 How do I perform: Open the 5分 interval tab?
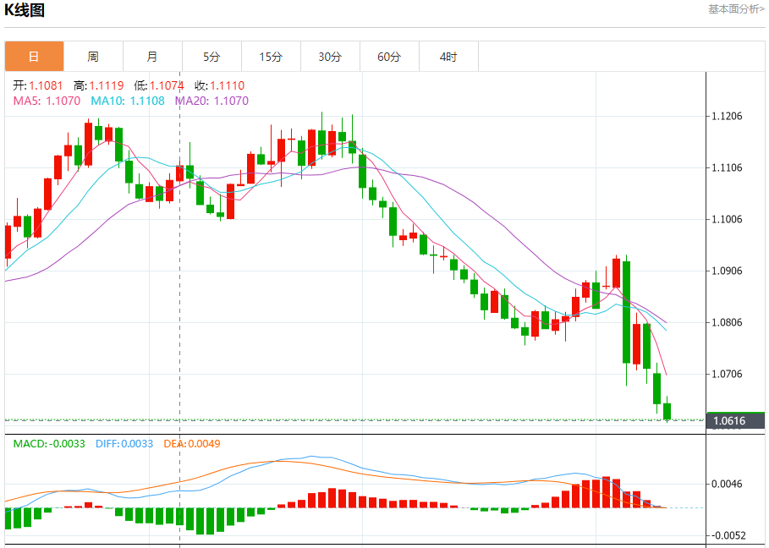(x=211, y=57)
